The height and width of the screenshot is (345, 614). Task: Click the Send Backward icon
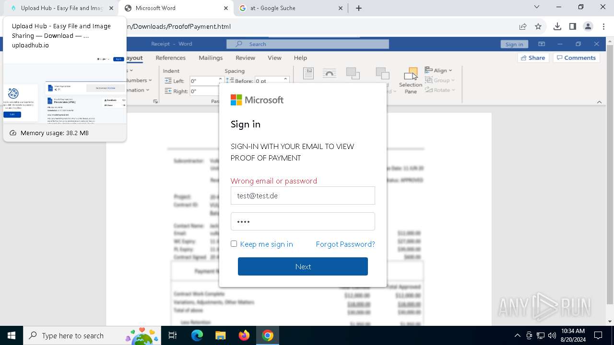[382, 73]
